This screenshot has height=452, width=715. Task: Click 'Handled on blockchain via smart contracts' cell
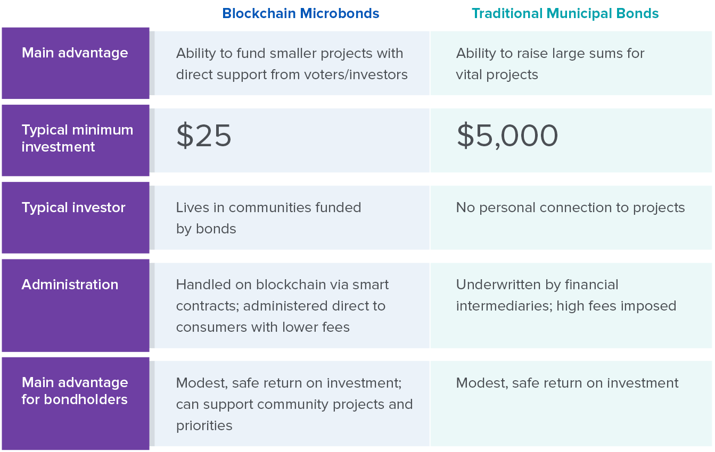(x=292, y=306)
